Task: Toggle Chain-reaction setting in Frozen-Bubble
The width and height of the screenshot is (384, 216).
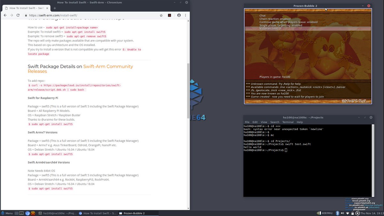Action: point(275,19)
